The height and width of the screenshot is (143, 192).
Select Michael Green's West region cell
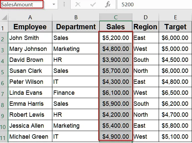click(146, 137)
